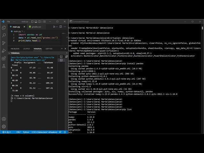The image size is (204, 153).
Task: Click the terminal input cursor
Action: click(x=11, y=101)
